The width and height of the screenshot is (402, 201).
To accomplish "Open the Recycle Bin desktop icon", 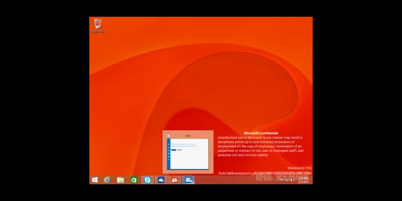I will click(x=98, y=25).
